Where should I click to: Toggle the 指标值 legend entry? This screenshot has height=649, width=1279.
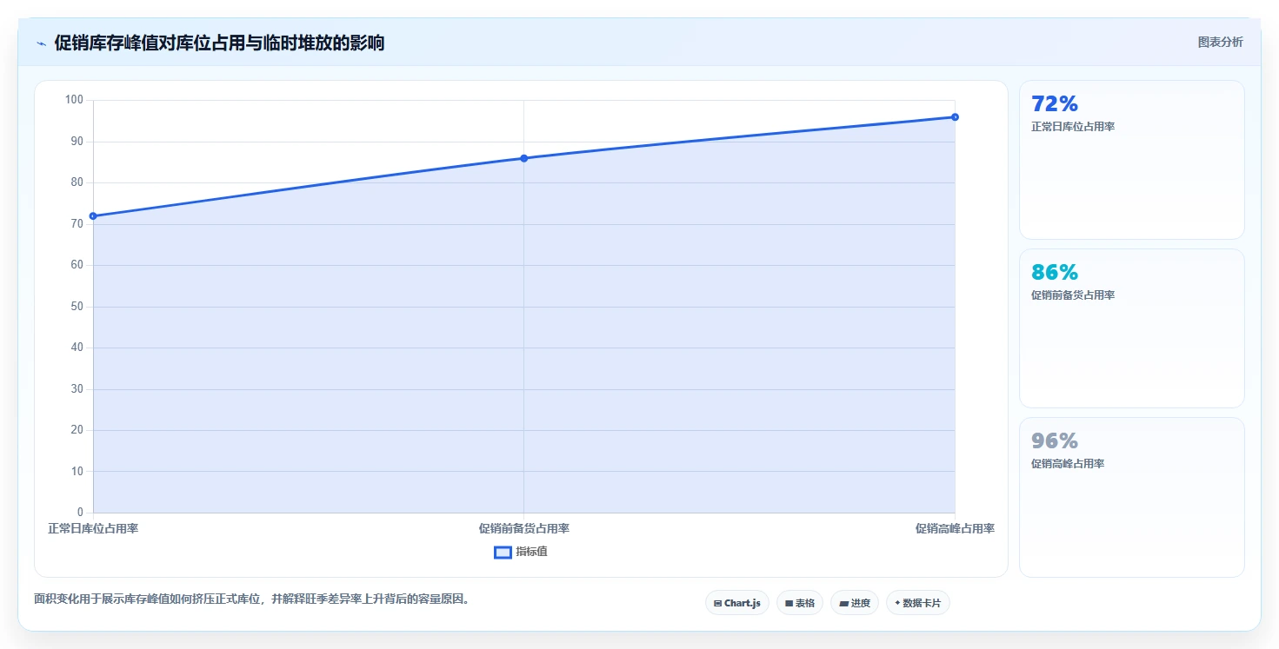(x=521, y=552)
